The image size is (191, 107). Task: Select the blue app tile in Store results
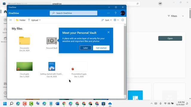(135, 95)
